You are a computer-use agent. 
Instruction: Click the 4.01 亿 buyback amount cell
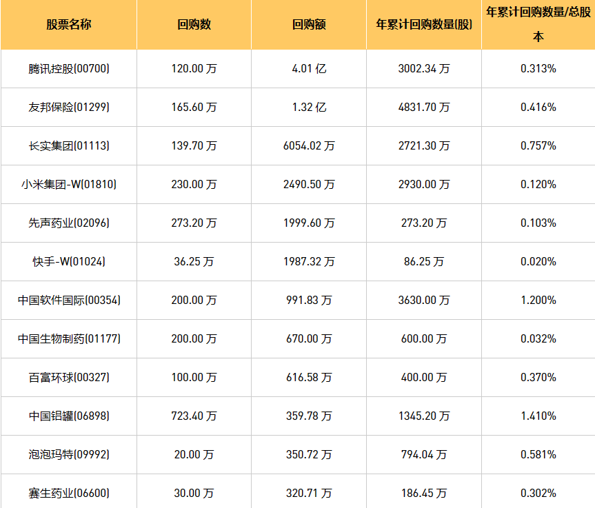click(x=309, y=69)
